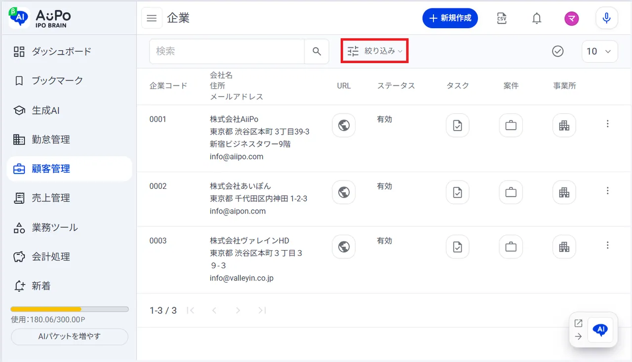The width and height of the screenshot is (632, 362).
Task: Go to ダッシュボード in the sidebar
Action: point(69,51)
